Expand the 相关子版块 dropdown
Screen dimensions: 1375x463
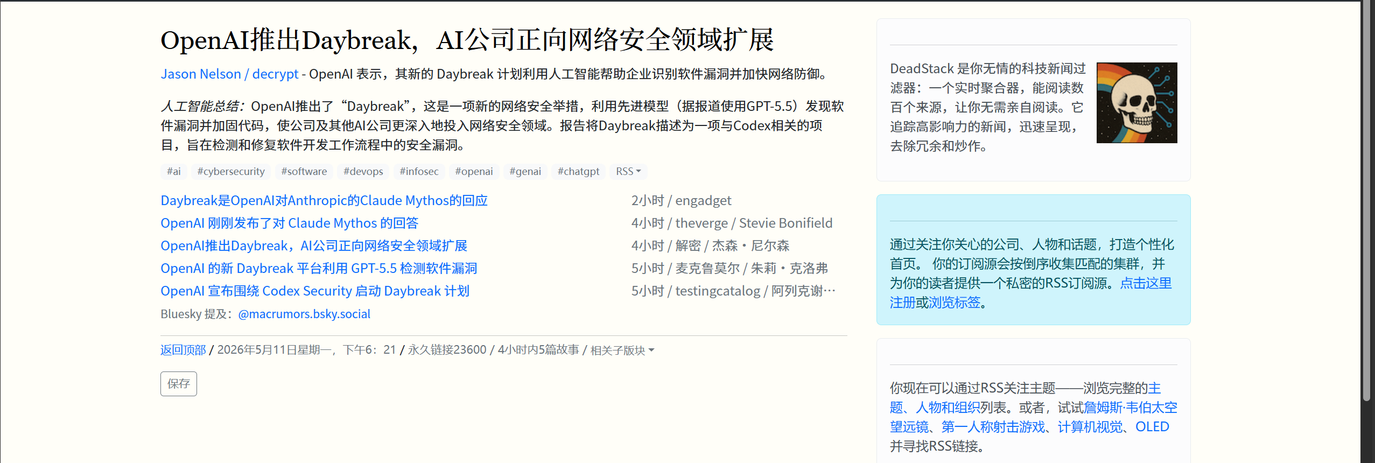click(622, 350)
